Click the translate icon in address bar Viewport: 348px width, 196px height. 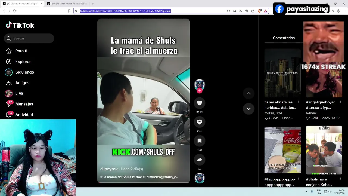point(240,11)
